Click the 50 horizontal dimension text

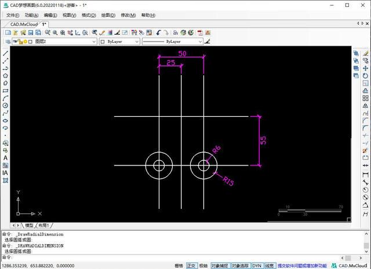click(x=182, y=54)
